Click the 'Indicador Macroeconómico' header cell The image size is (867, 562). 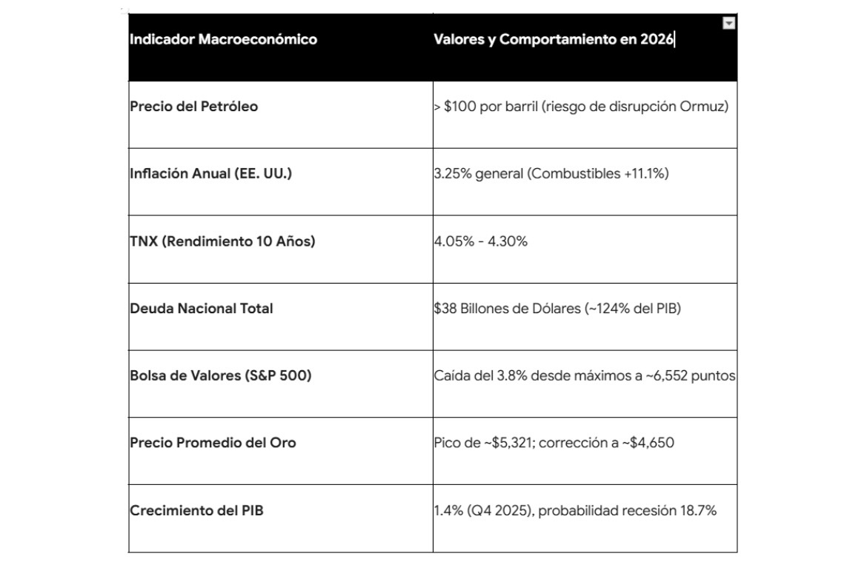click(223, 39)
